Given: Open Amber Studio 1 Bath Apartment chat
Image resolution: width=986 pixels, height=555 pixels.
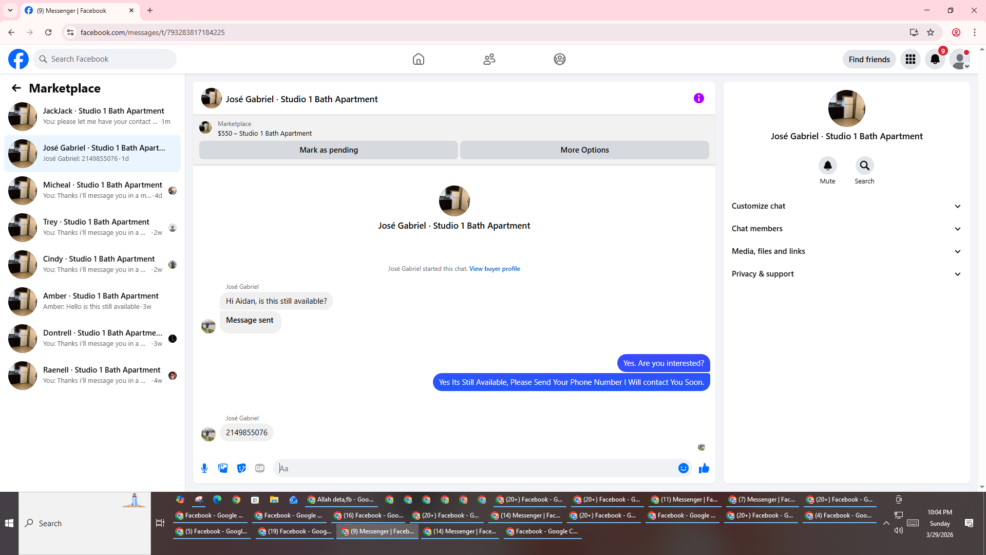Looking at the screenshot, I should tap(92, 302).
